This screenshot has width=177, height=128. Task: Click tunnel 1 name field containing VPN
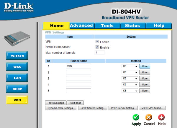tap(78, 66)
